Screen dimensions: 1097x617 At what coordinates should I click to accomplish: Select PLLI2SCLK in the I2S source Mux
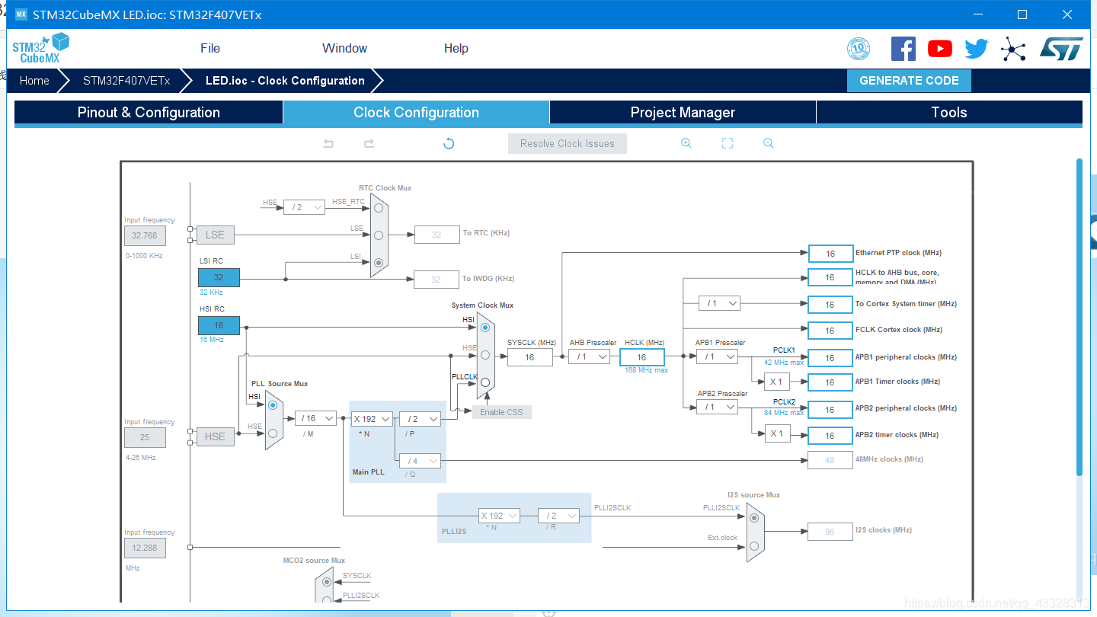[754, 518]
